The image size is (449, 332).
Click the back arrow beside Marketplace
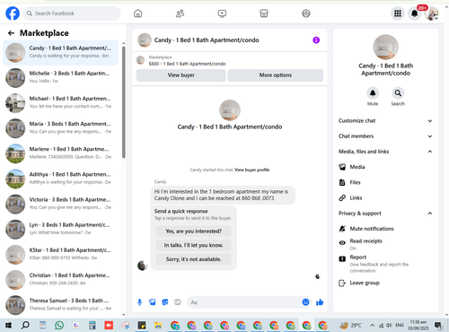tap(12, 33)
